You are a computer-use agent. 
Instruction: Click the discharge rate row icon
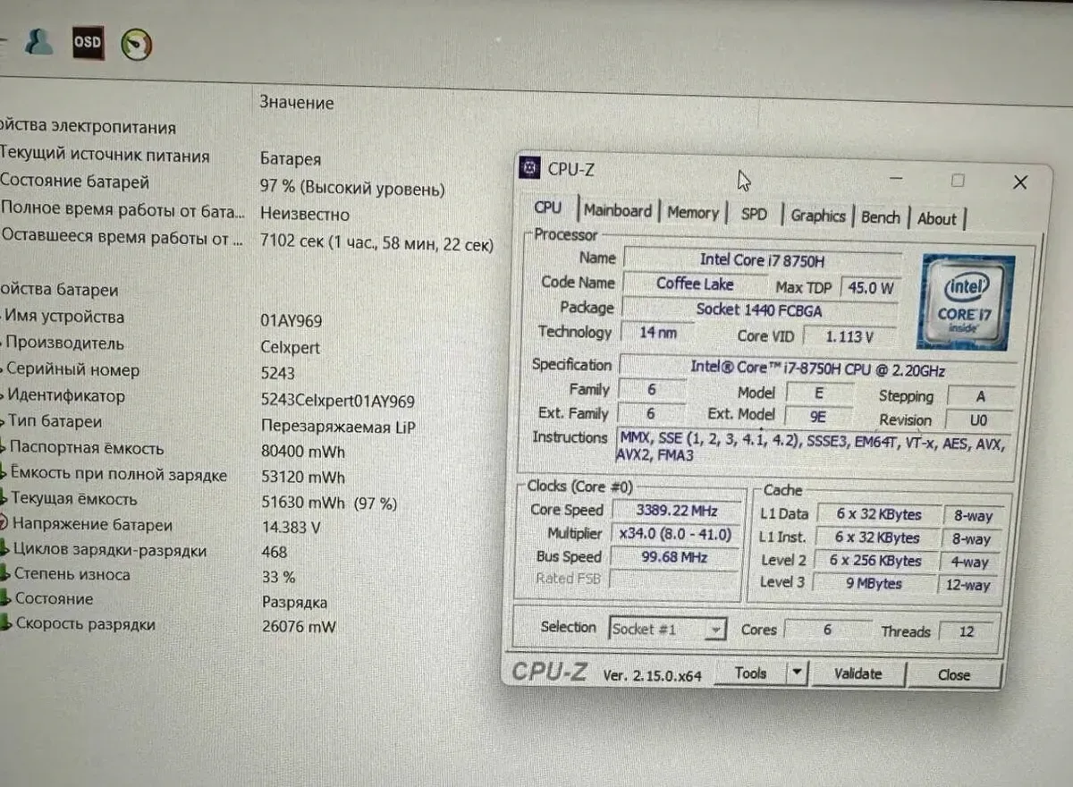[x=5, y=624]
